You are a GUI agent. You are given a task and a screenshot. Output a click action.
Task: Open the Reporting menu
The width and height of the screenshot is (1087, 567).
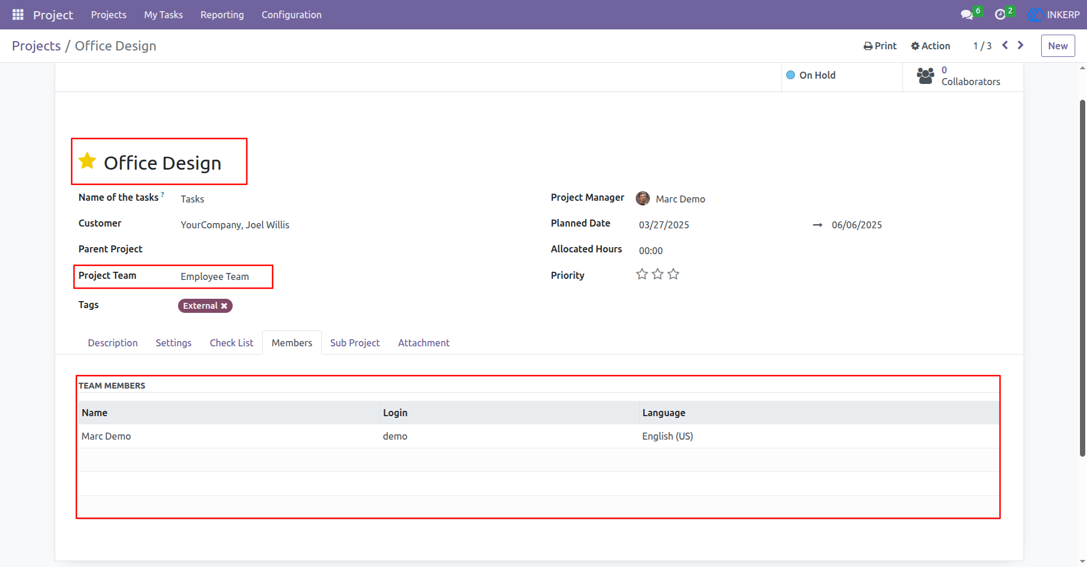[x=222, y=15]
